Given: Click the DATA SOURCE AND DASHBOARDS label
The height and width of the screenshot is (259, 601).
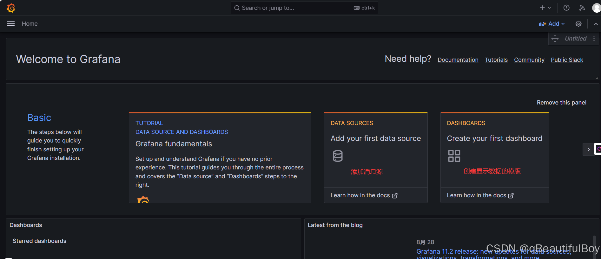Looking at the screenshot, I should pyautogui.click(x=182, y=132).
